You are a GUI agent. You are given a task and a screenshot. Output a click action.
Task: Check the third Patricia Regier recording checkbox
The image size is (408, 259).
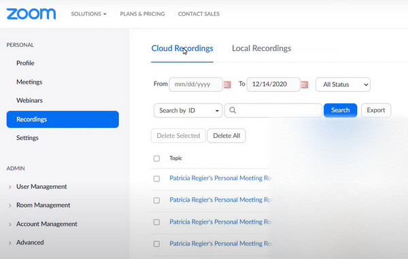coord(156,222)
